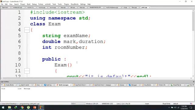Viewport: 195px width, 110px height.
Task: Click the volume icon in system tray
Action: click(x=175, y=108)
